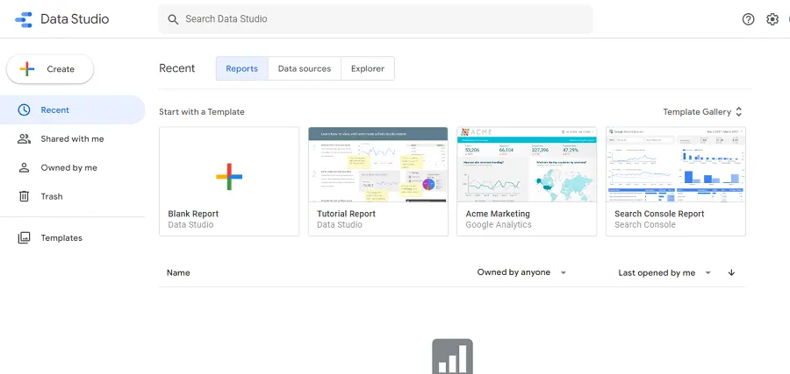
Task: Click the Shared with me people icon
Action: coord(25,138)
